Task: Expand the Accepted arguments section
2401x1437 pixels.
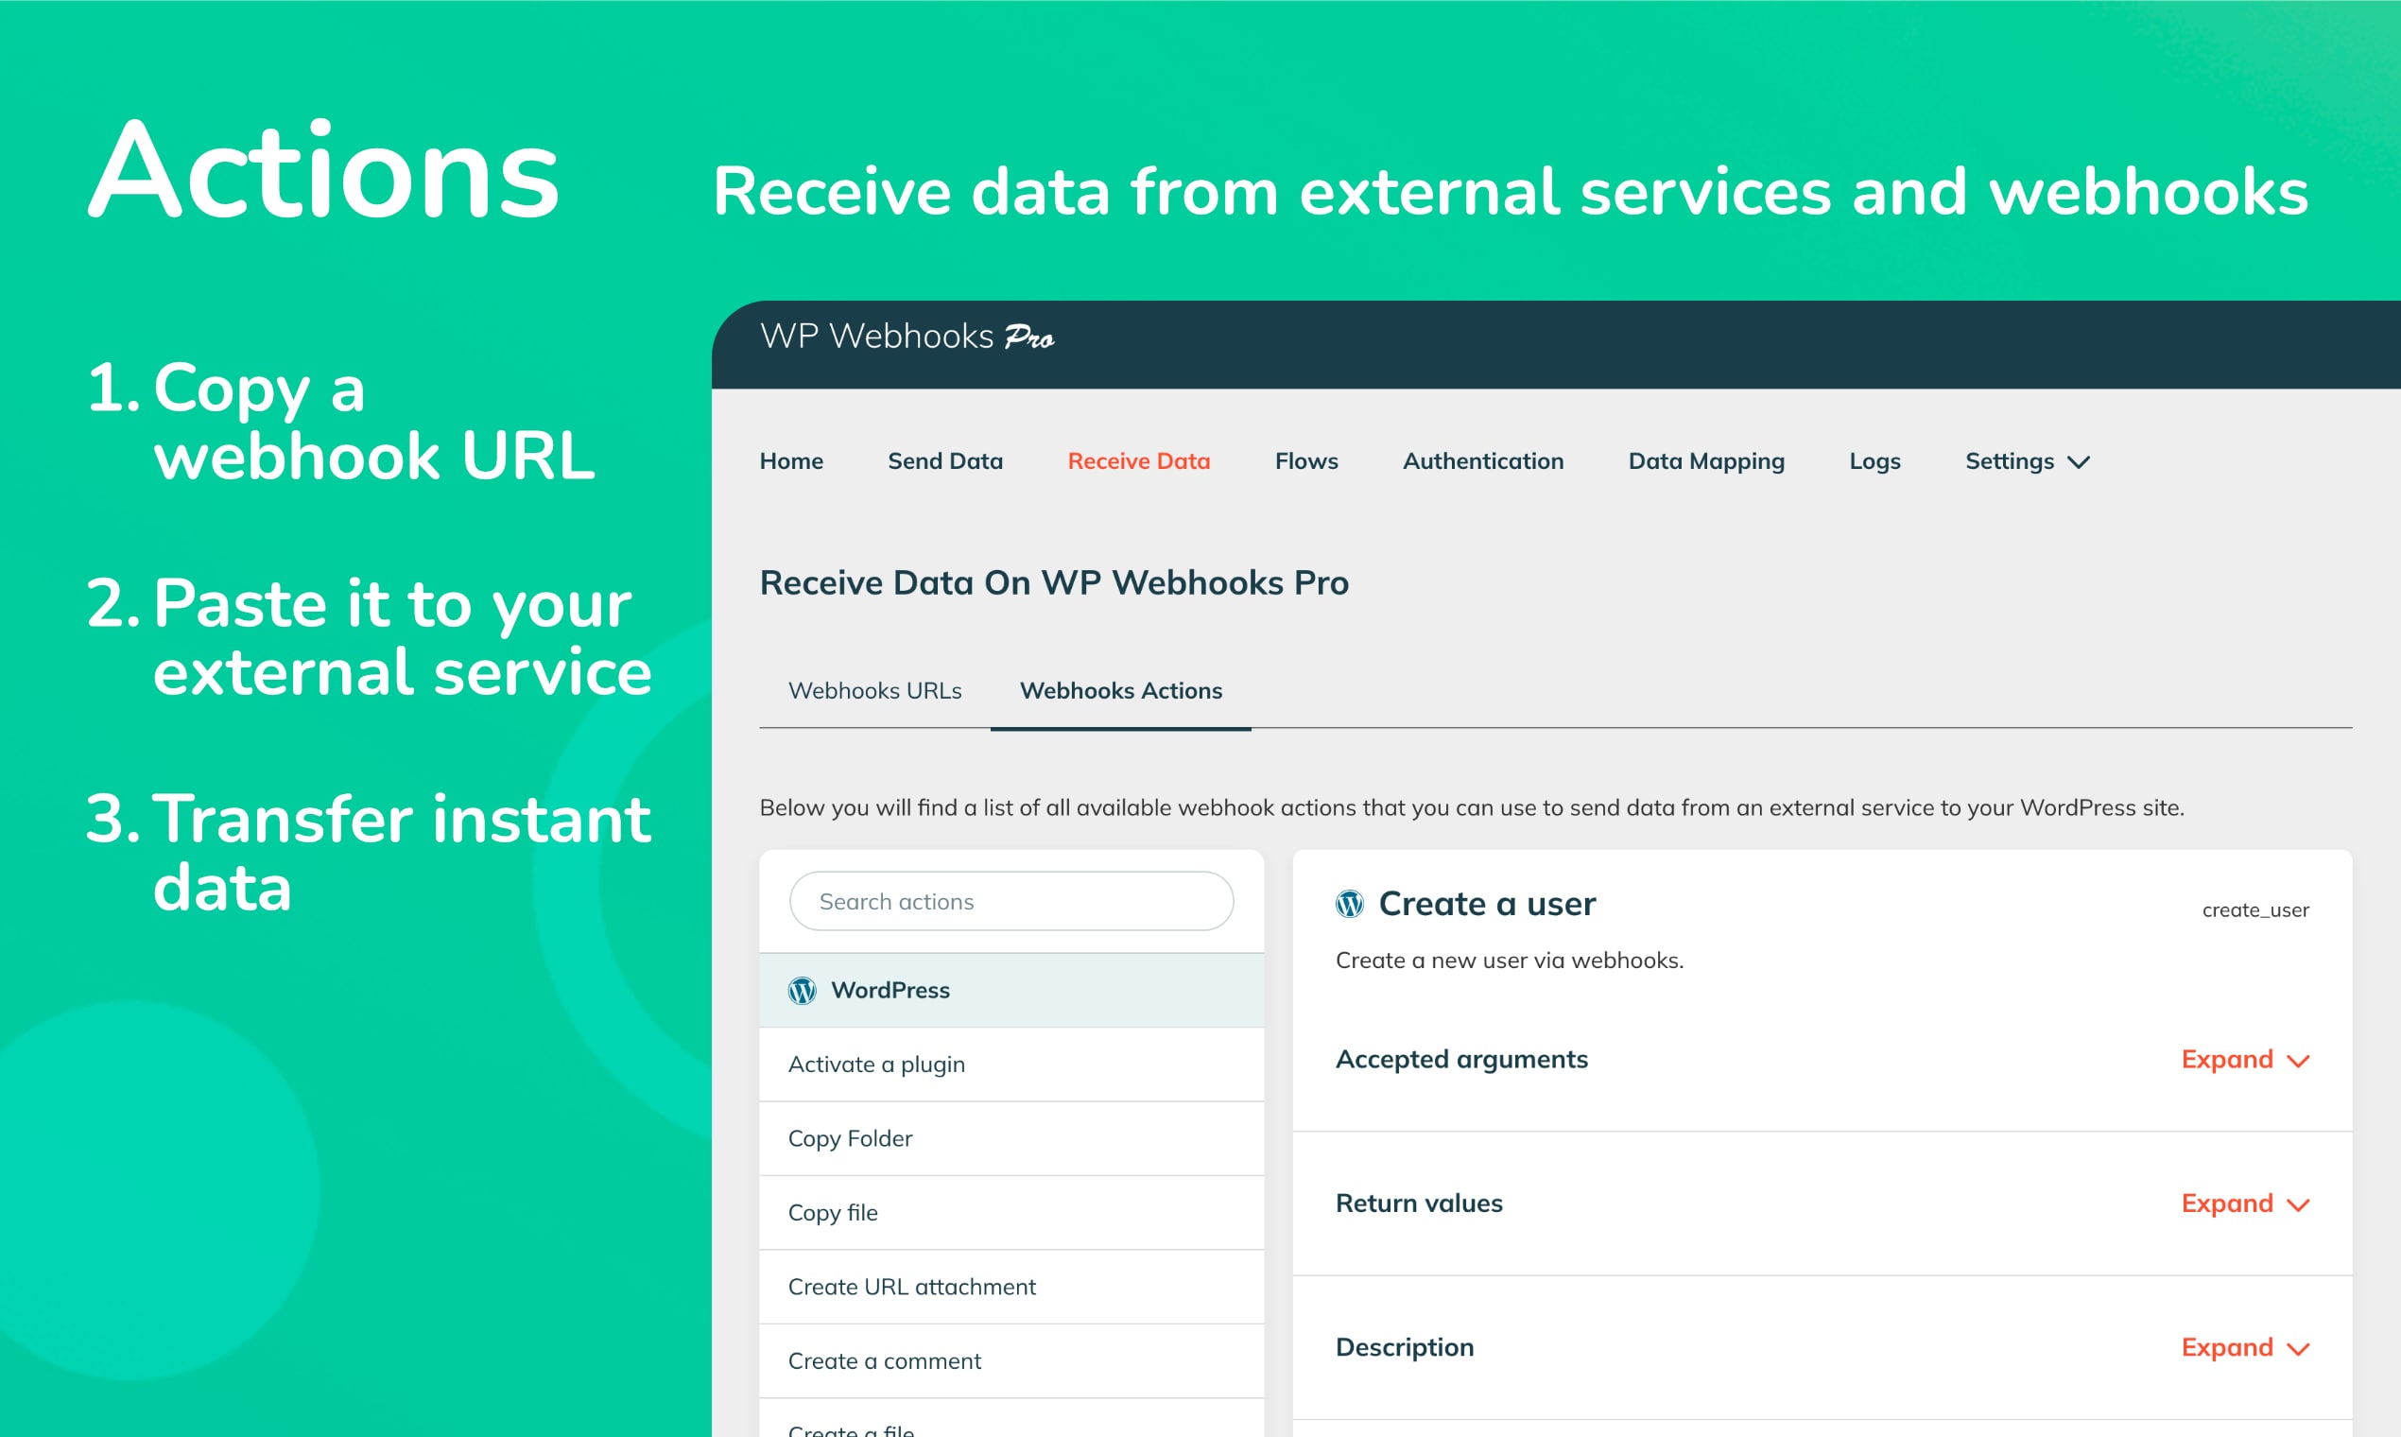Action: coord(2245,1060)
